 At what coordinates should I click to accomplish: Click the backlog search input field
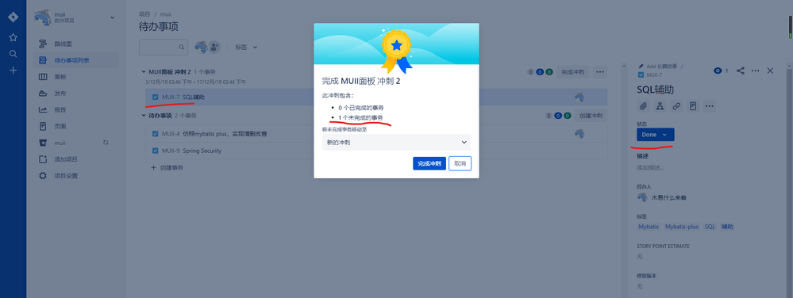[164, 47]
